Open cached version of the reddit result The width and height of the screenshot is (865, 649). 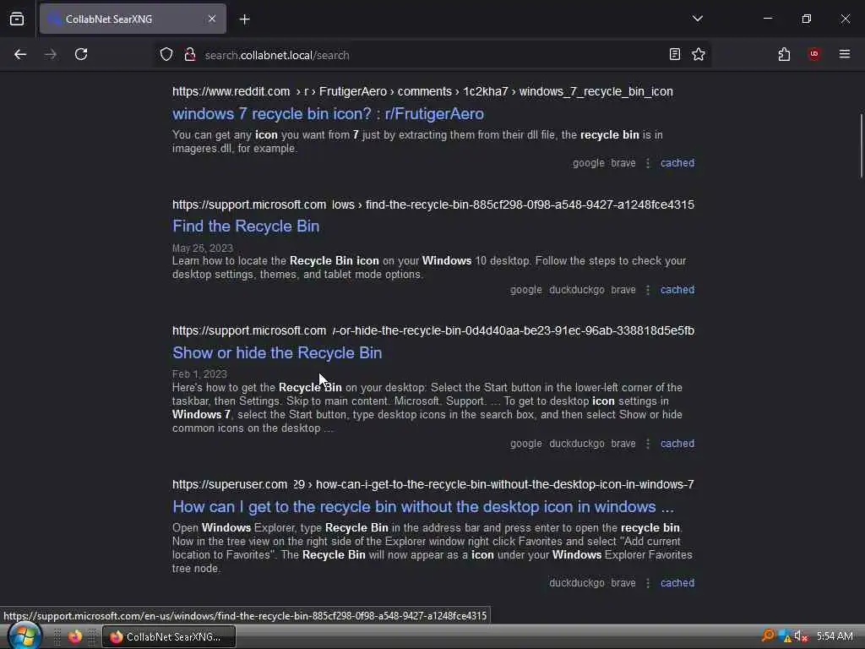click(677, 163)
